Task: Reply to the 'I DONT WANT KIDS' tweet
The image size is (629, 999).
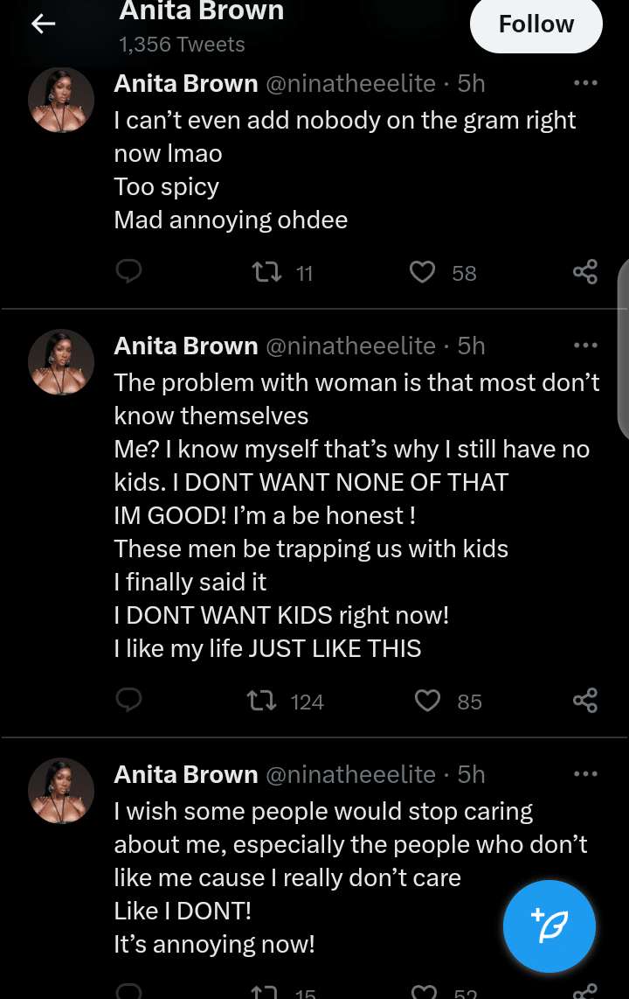Action: pos(129,701)
